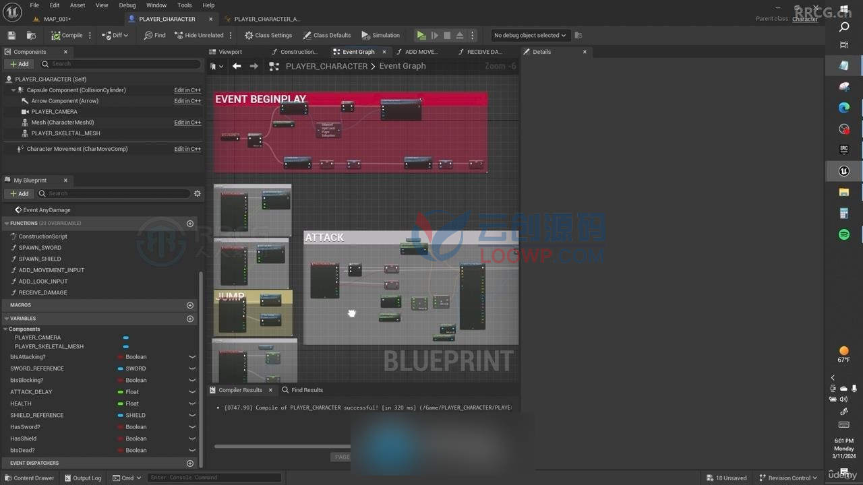Screen dimensions: 863x485
Task: Open the Tools menu
Action: coord(185,5)
